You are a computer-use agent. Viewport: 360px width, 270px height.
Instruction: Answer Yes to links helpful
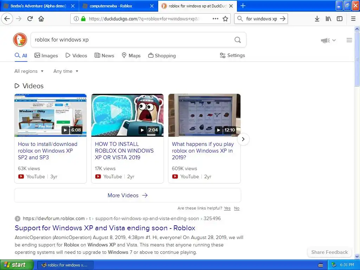coord(227,208)
